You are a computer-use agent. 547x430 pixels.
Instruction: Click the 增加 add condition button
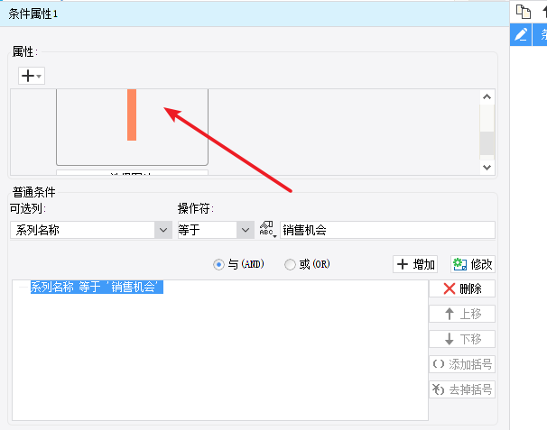tap(415, 264)
